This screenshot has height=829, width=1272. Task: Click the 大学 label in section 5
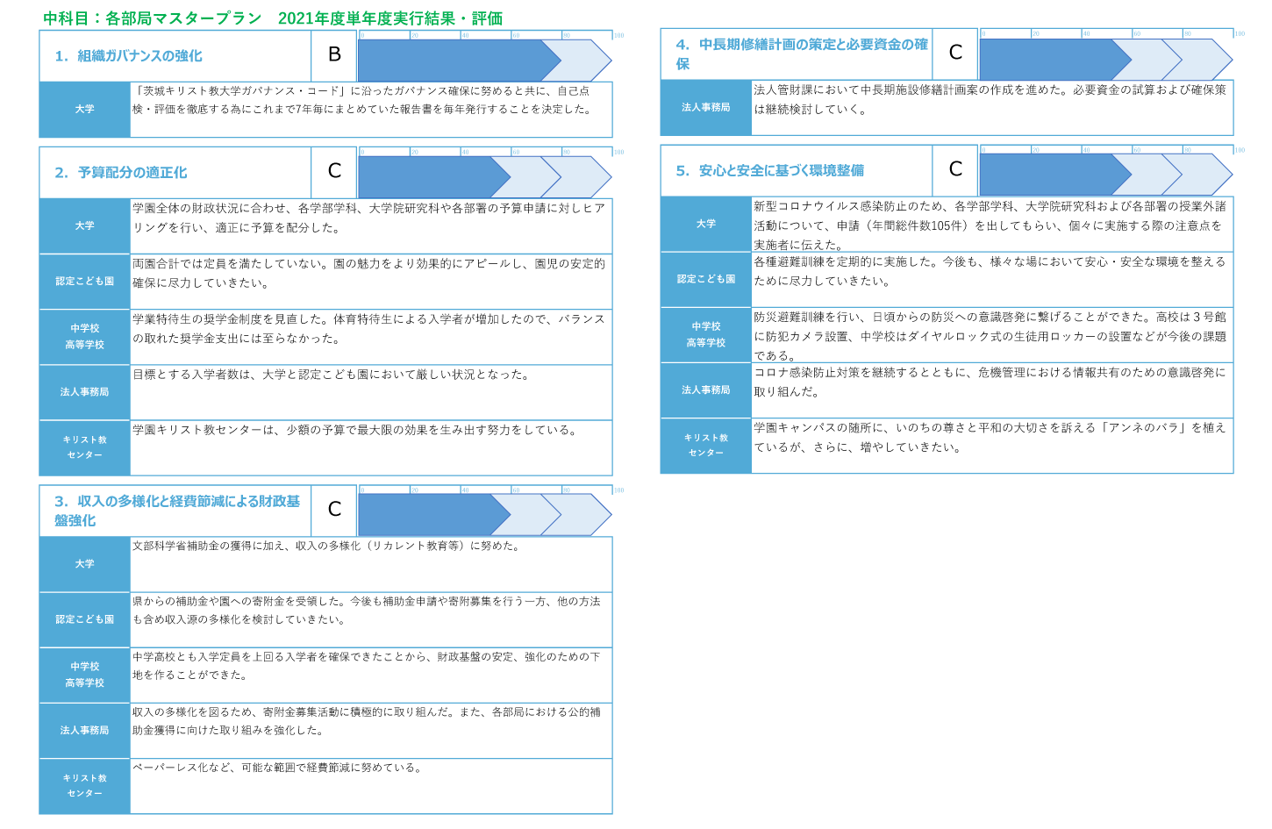coord(706,225)
